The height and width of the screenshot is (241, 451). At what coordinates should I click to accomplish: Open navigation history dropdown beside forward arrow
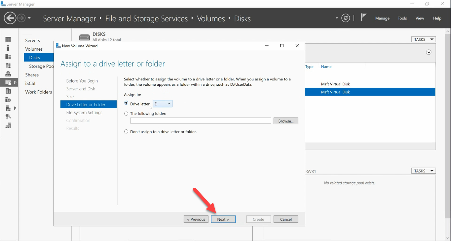(29, 18)
